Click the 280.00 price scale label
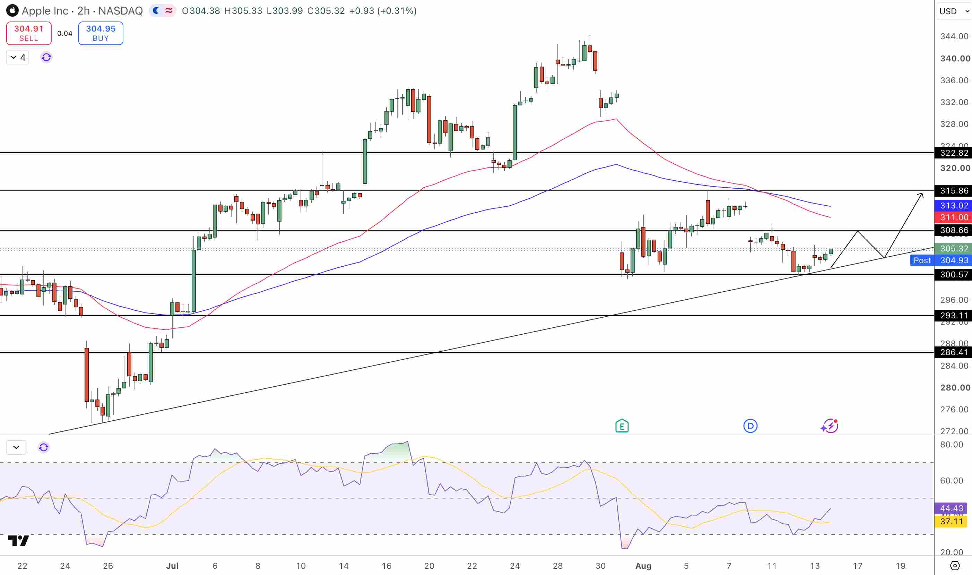972x575 pixels. point(955,387)
